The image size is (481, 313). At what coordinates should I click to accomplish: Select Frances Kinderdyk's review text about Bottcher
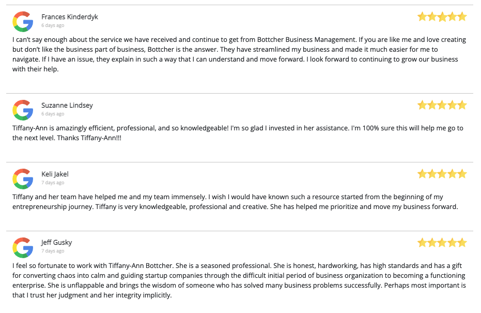point(239,54)
